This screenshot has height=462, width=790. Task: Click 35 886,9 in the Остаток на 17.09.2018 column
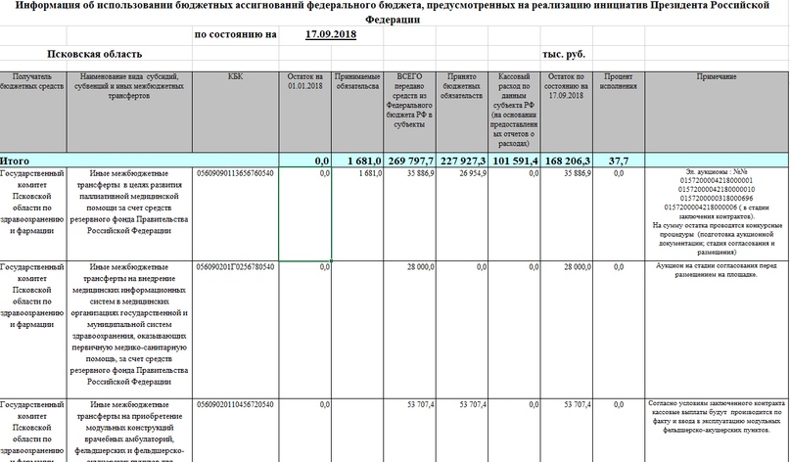(566, 214)
